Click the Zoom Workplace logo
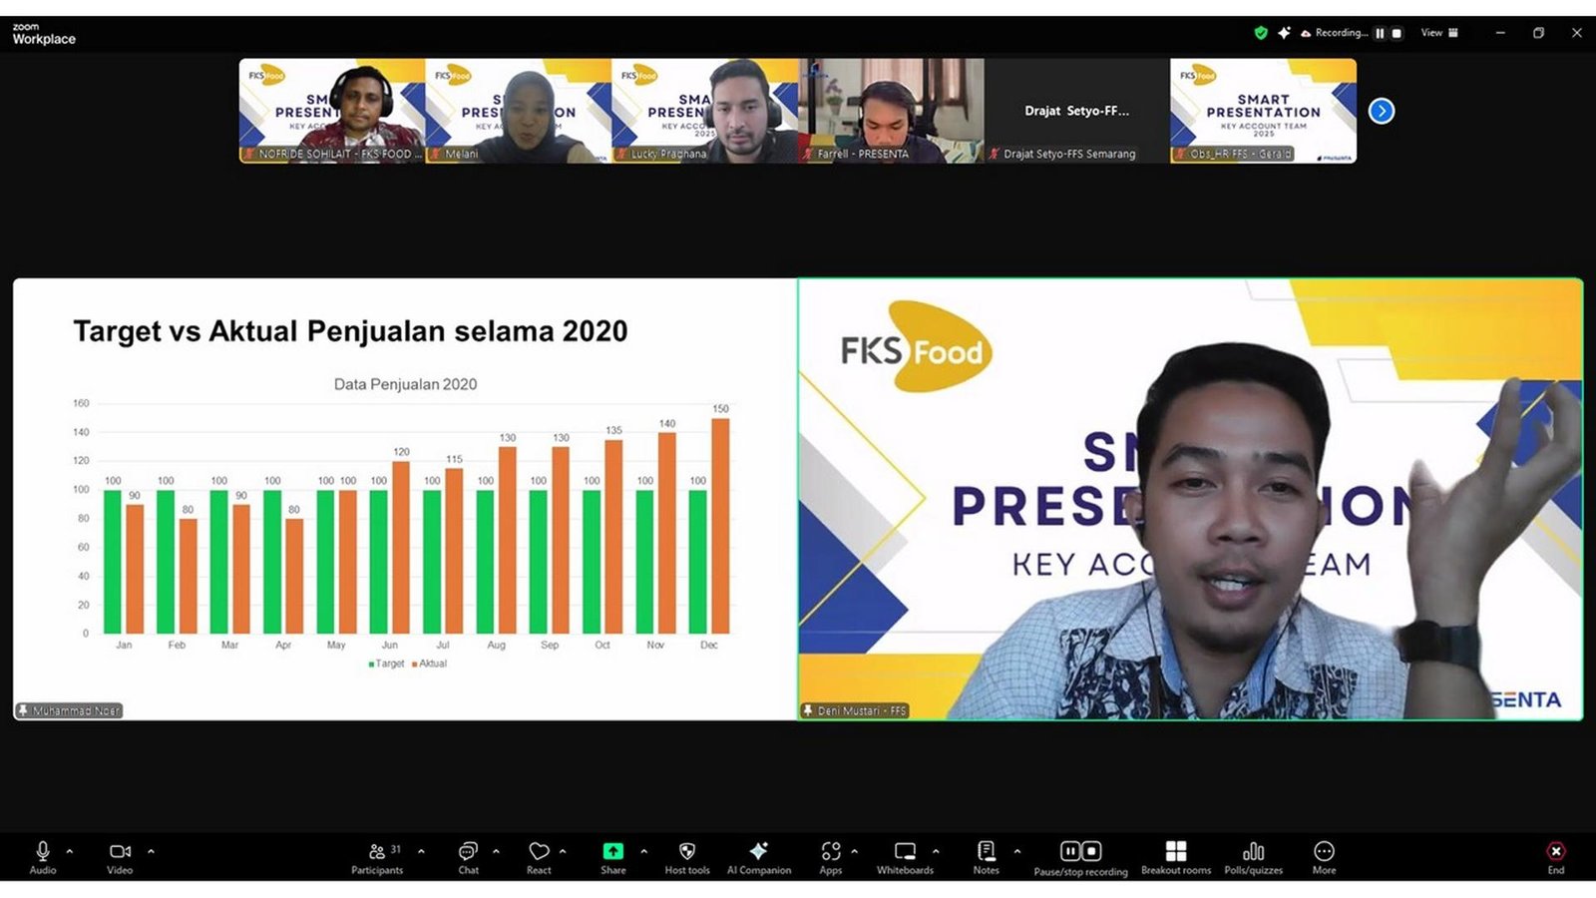This screenshot has width=1596, height=898. (x=44, y=34)
